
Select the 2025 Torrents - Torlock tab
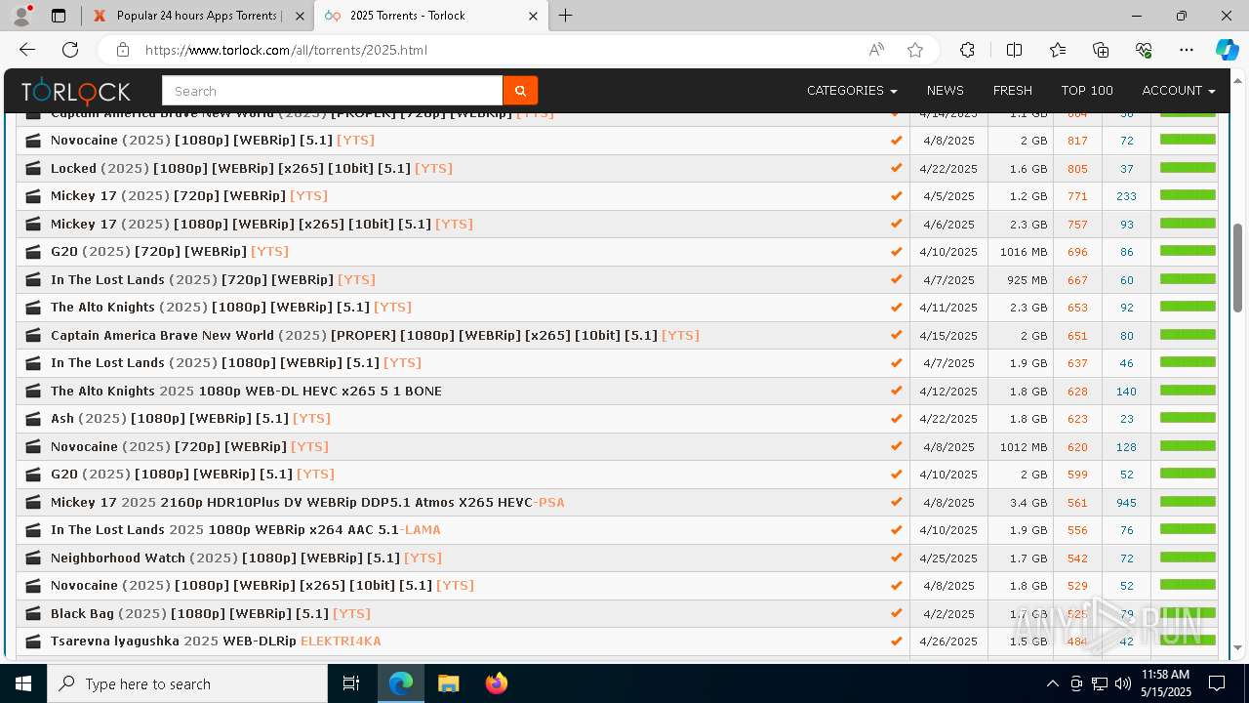[432, 16]
